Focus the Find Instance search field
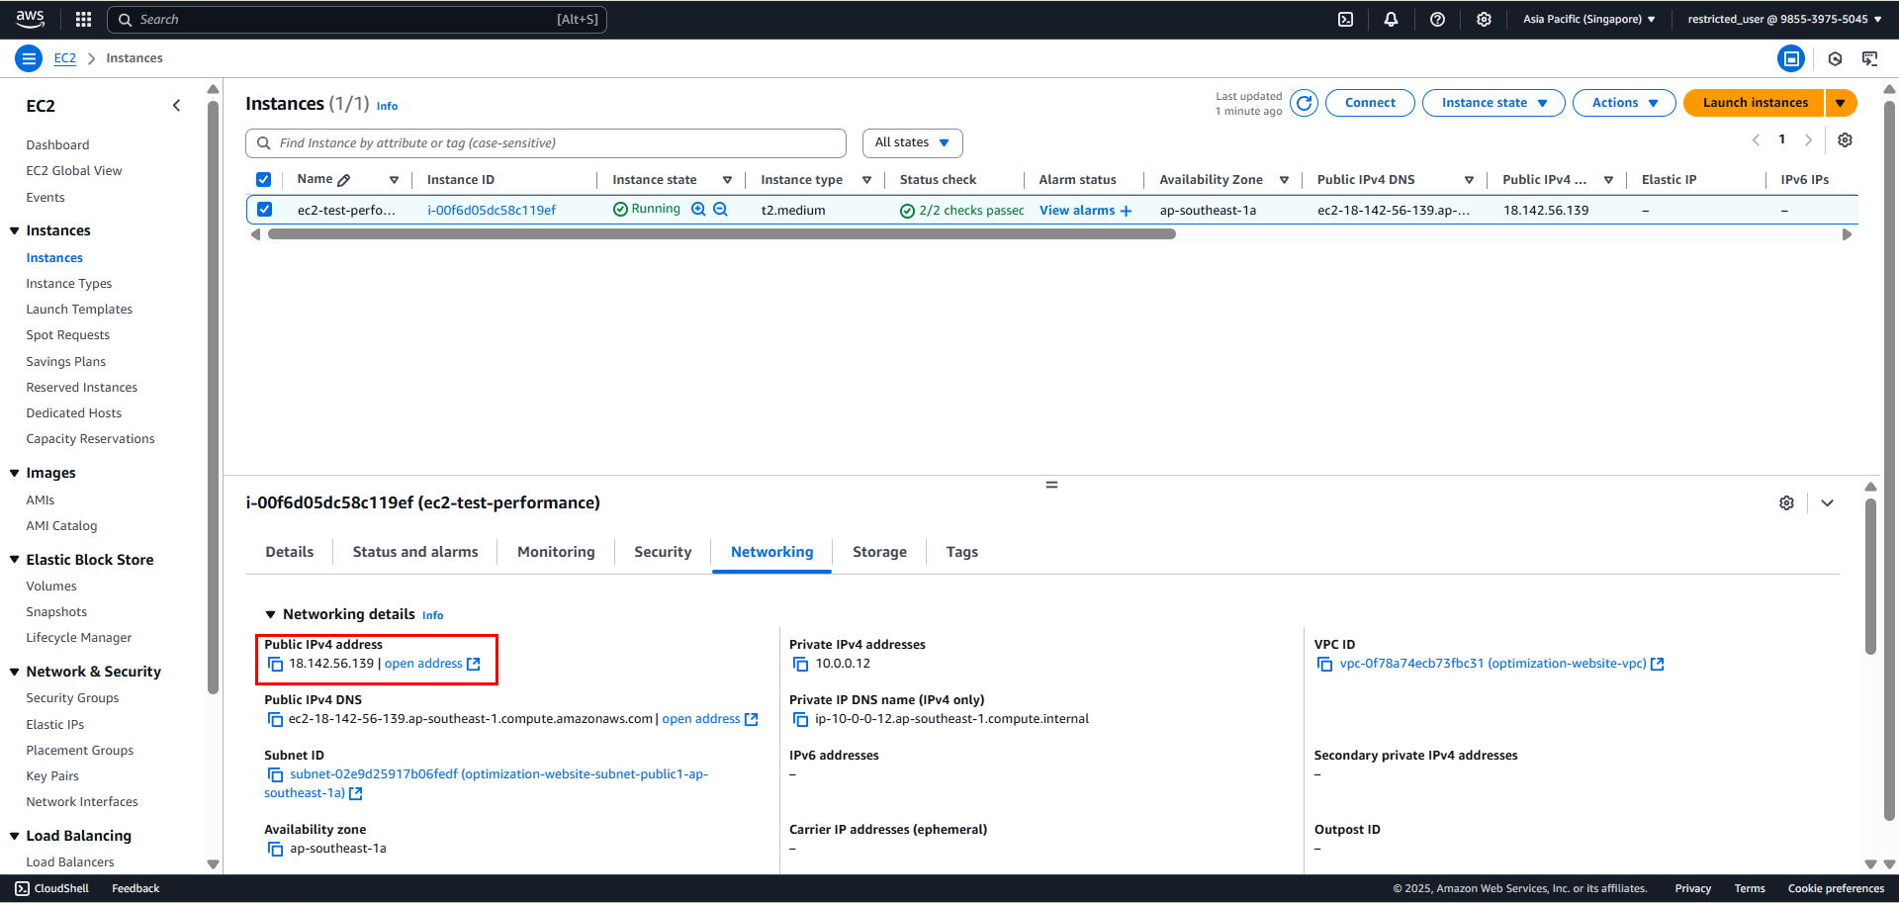This screenshot has height=903, width=1899. (546, 142)
